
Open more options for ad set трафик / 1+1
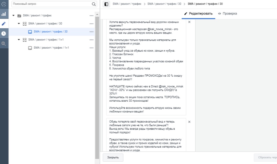pyautogui.click(x=91, y=40)
